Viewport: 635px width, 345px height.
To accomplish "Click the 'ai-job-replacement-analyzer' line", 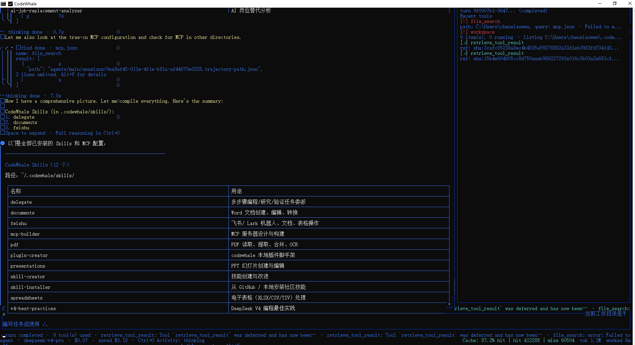I will (x=47, y=11).
